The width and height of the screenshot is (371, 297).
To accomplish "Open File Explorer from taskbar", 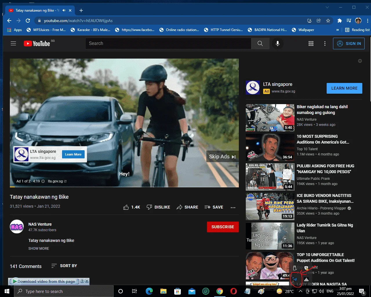I will (x=163, y=291).
